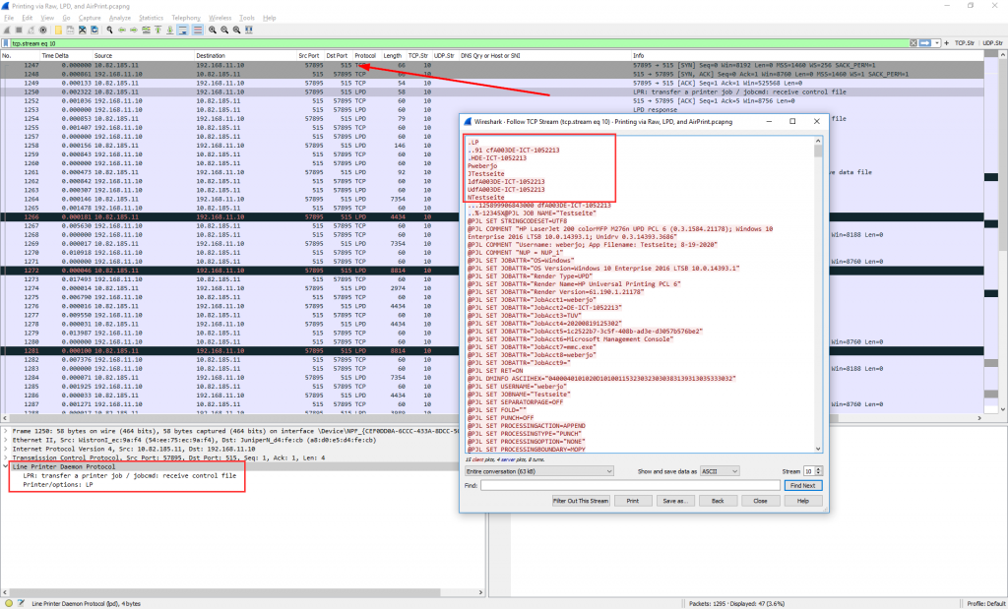Start capturing packets with the shark fin icon

[x=7, y=30]
